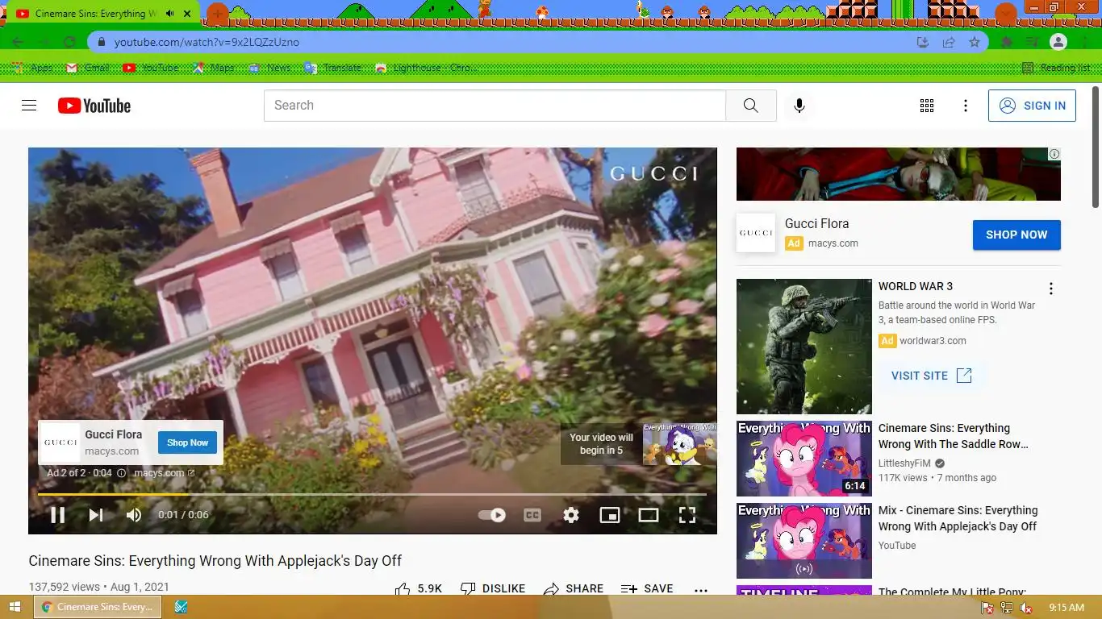Mute the player volume speaker icon

134,515
